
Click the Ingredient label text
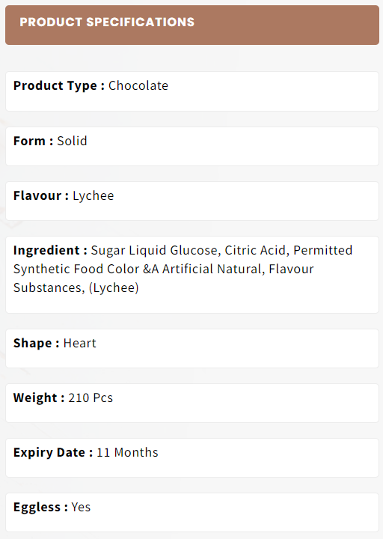click(50, 251)
